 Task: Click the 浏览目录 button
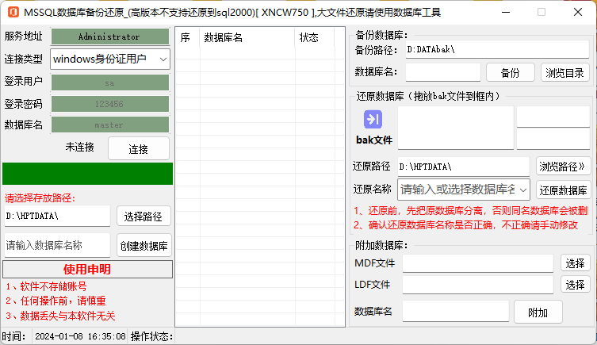click(x=565, y=72)
